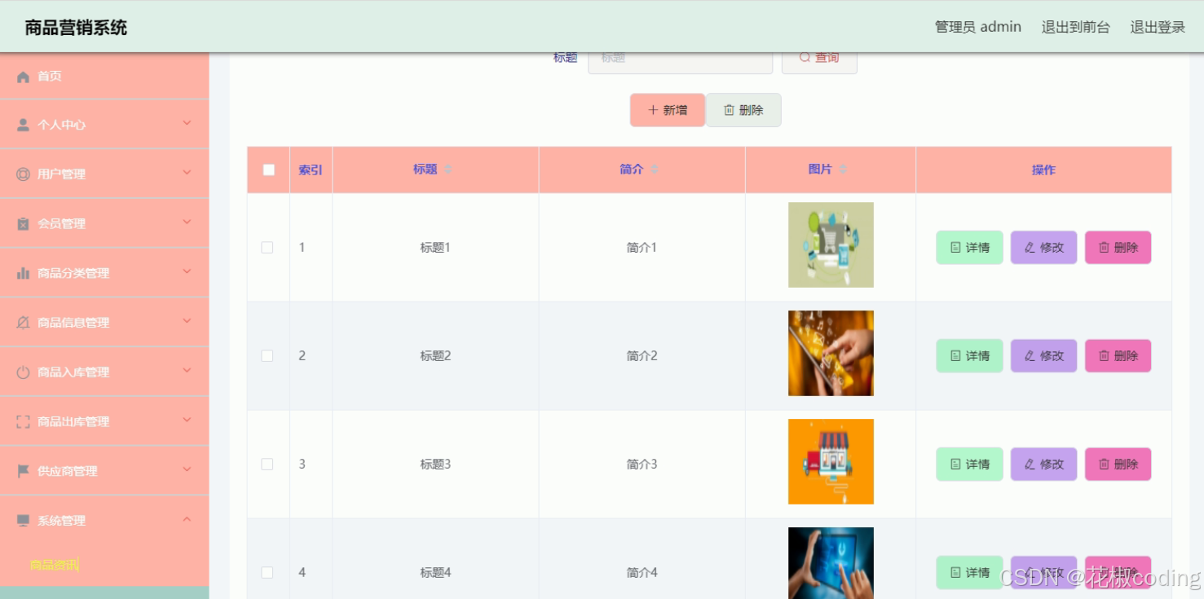The width and height of the screenshot is (1204, 599).
Task: Expand the 商品信息管理 menu
Action: point(186,322)
